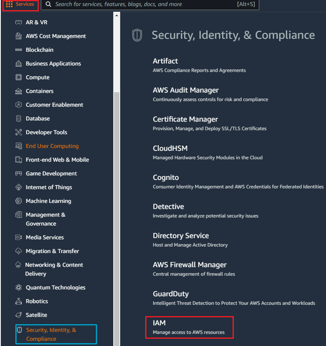This screenshot has height=346, width=326.
Task: Open Directory Service link
Action: (x=181, y=236)
